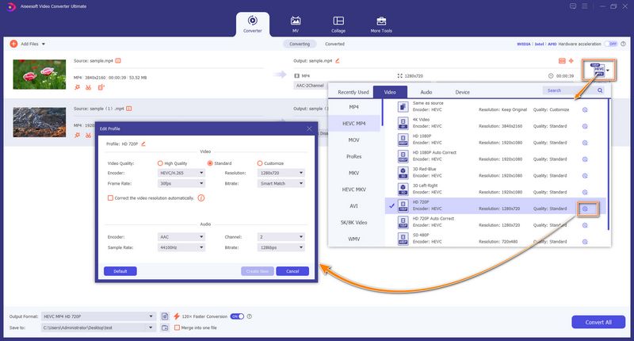Toggle the Hardware acceleration switch
The height and width of the screenshot is (341, 634).
tap(610, 44)
